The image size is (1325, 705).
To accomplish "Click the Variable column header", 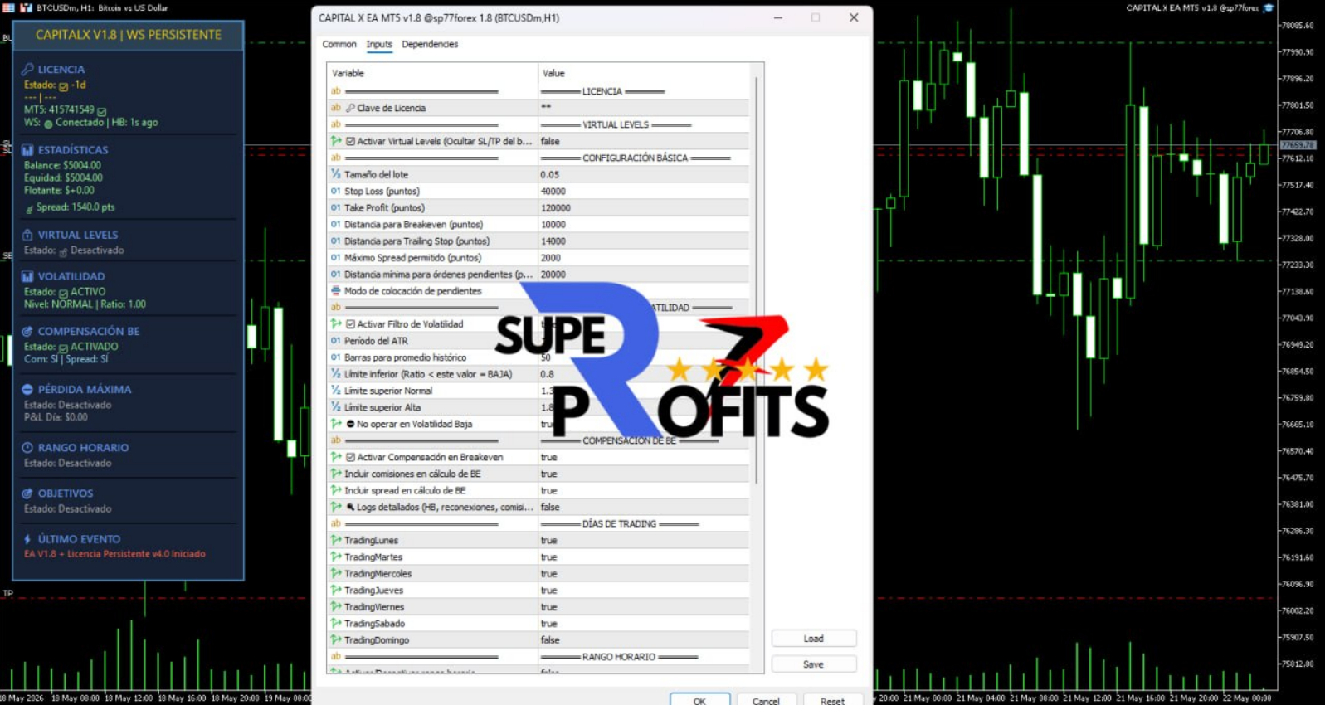I will (x=432, y=73).
